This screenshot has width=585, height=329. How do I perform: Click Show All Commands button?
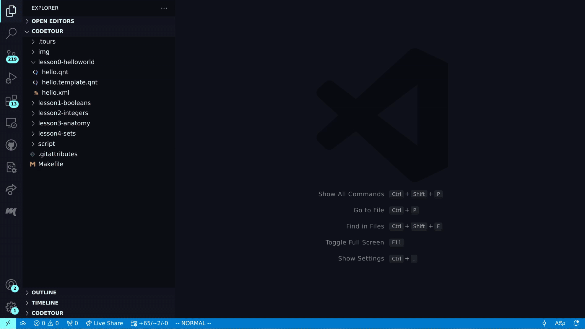351,194
